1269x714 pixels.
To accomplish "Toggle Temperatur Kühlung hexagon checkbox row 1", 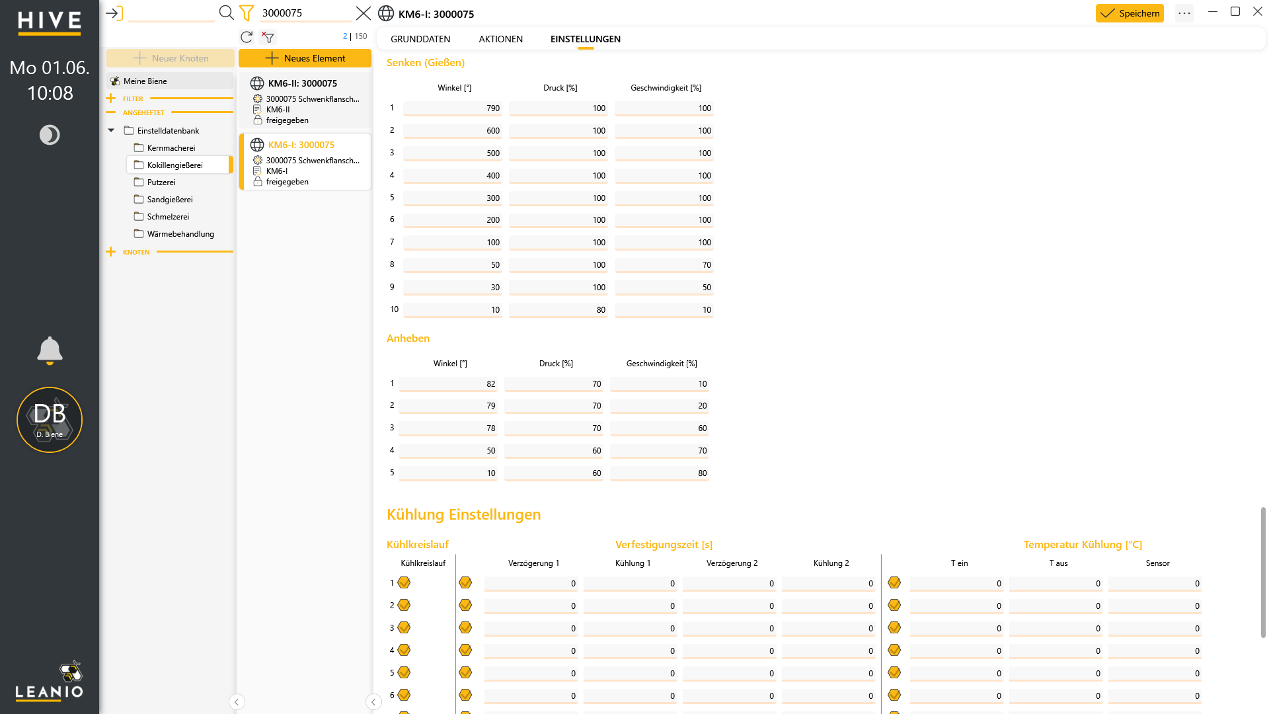I will (894, 582).
